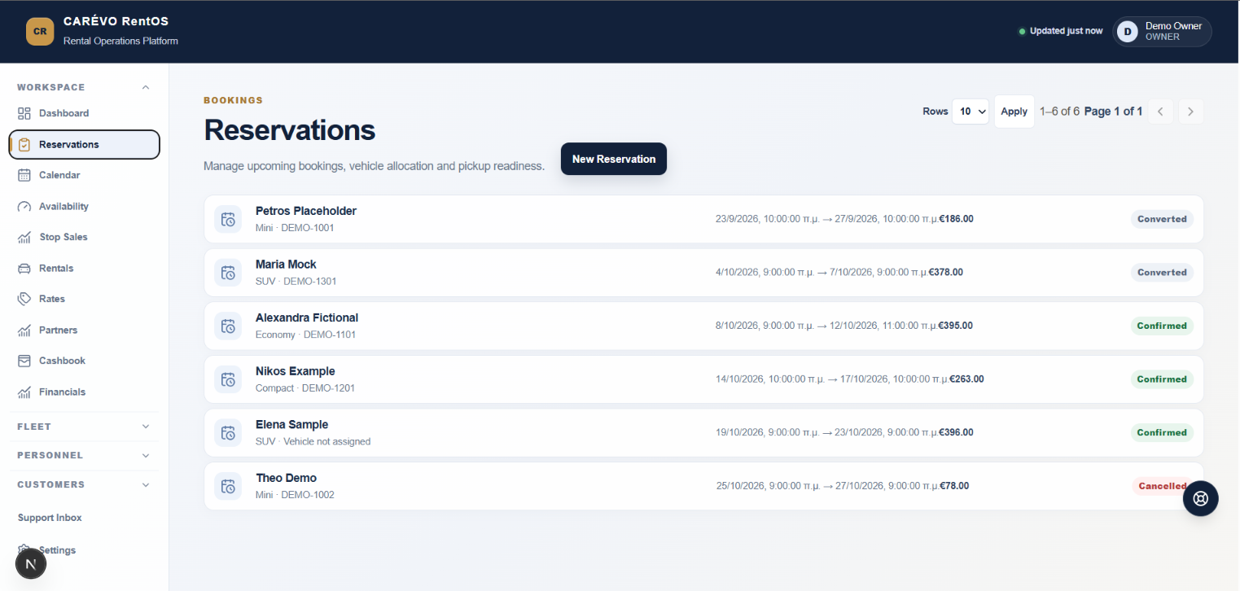Viewport: 1240px width, 591px height.
Task: Click the New Reservation button
Action: [614, 159]
